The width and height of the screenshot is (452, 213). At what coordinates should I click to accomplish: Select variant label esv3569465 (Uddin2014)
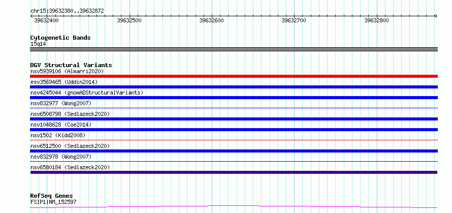[x=64, y=82]
